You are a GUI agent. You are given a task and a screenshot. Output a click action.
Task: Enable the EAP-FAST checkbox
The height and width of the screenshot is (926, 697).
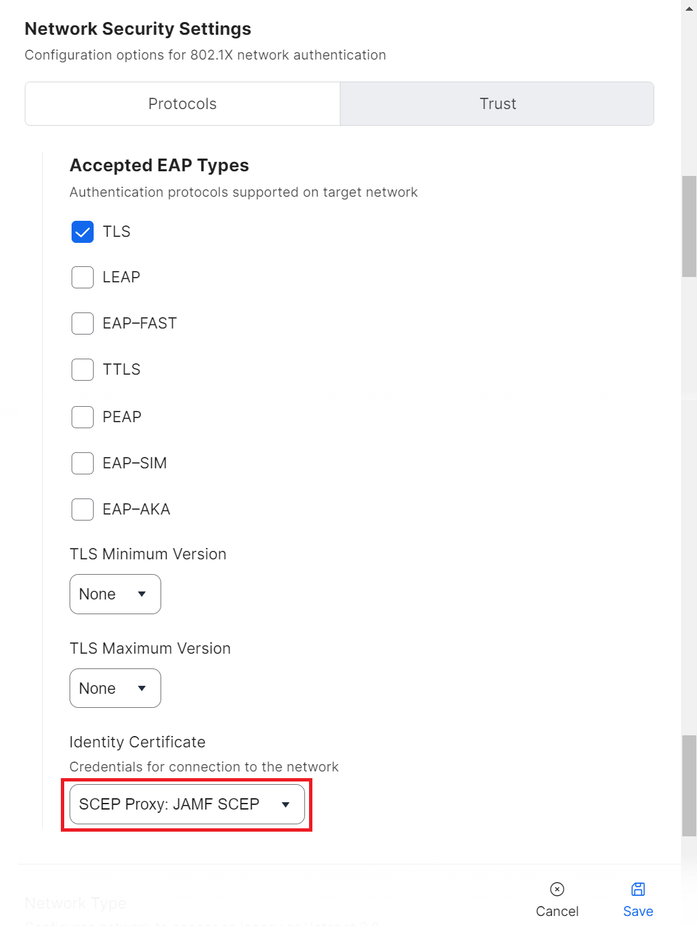(x=82, y=323)
